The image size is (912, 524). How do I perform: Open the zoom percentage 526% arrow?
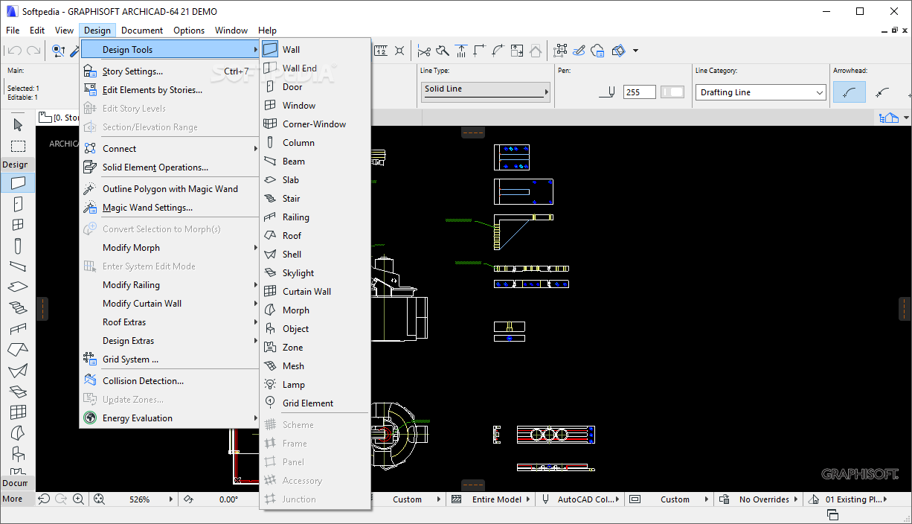(170, 499)
